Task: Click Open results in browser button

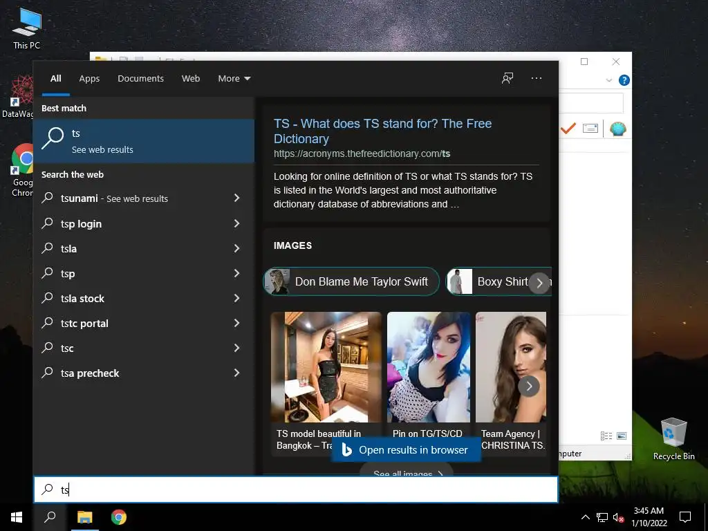Action: point(406,449)
